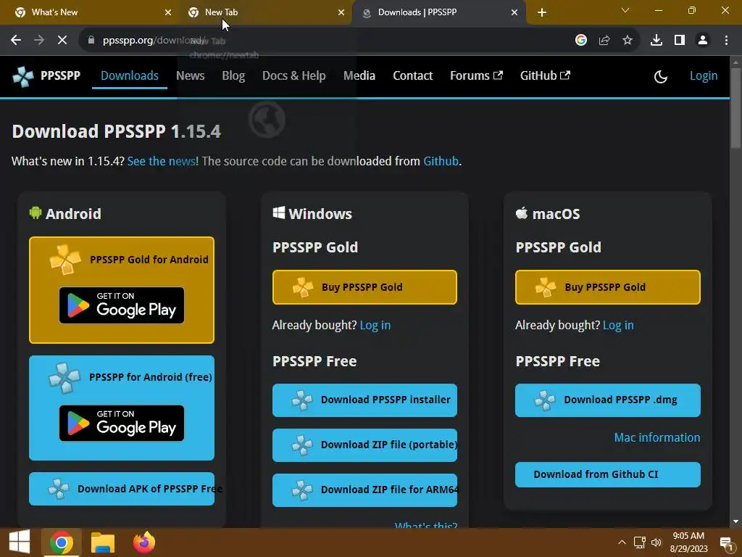Open the Mac information link
Image resolution: width=742 pixels, height=557 pixels.
pos(656,437)
